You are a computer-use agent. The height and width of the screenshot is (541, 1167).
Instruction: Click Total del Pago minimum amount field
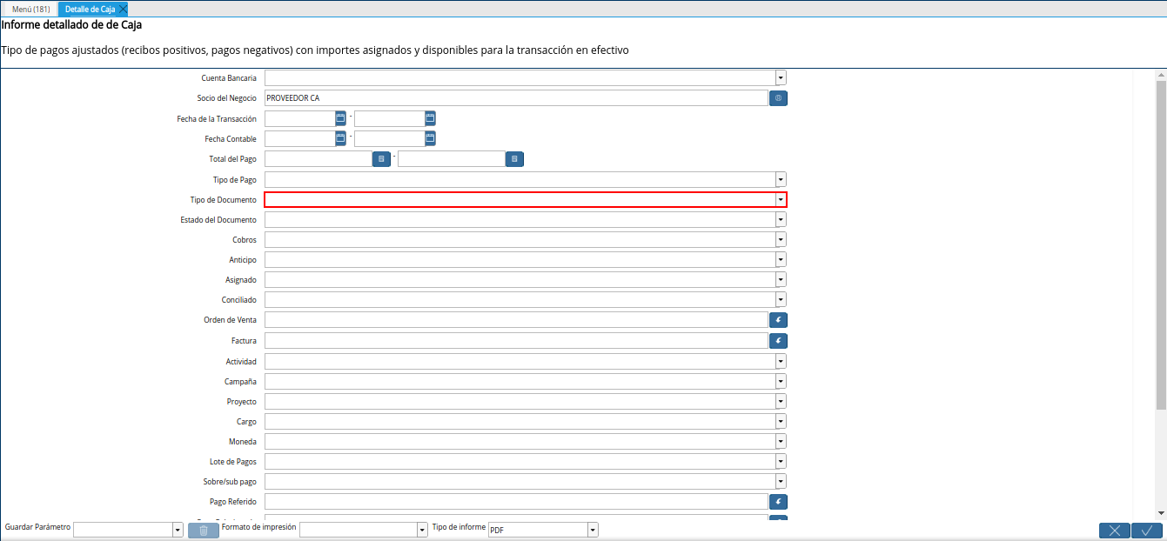click(x=319, y=159)
